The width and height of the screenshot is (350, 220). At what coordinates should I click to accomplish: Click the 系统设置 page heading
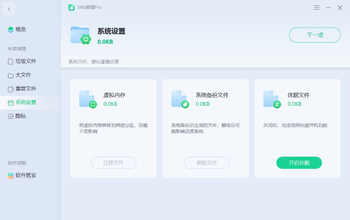[112, 31]
